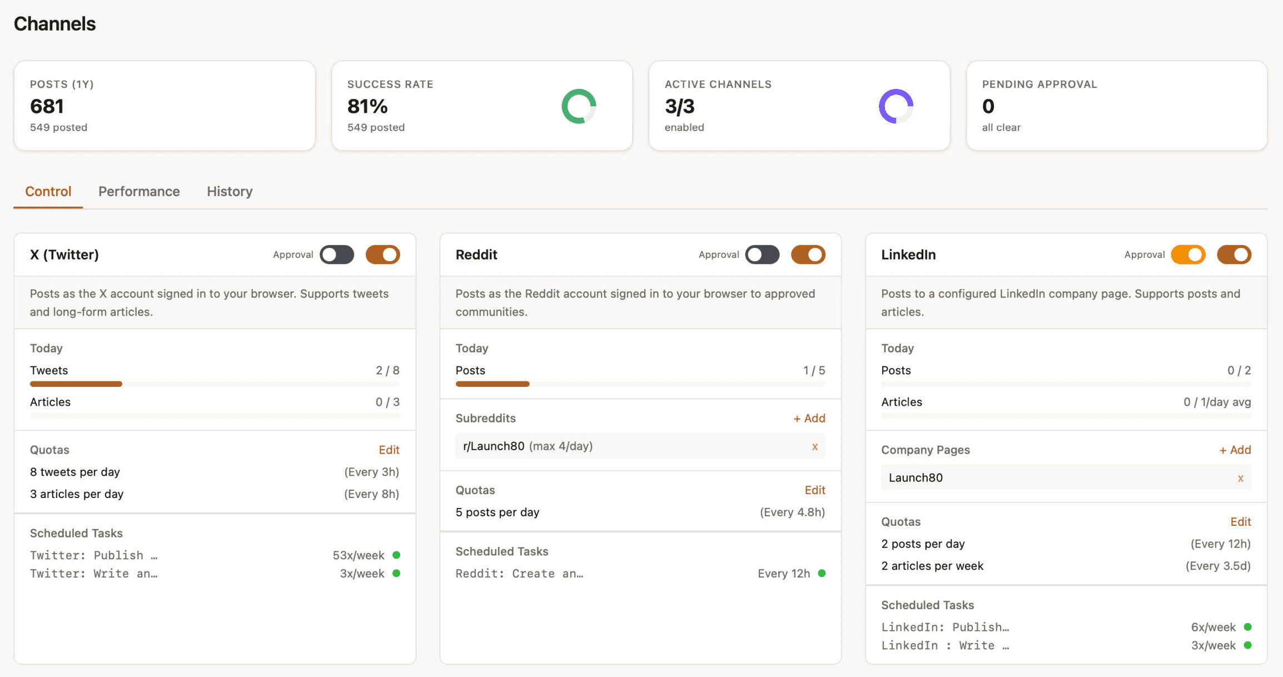Open the History tab
This screenshot has height=677, width=1283.
click(x=229, y=191)
